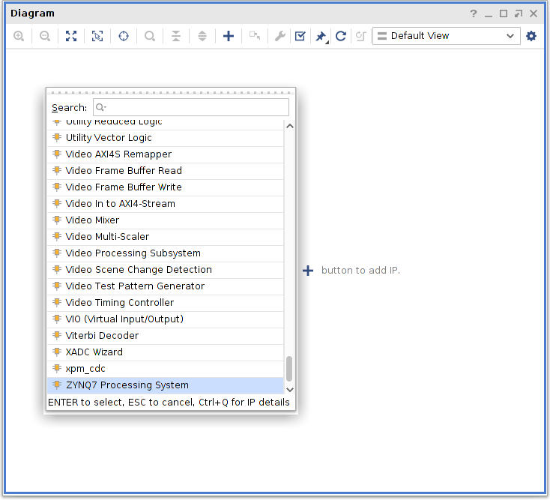Click the Zoom Out toolbar icon

(x=45, y=36)
